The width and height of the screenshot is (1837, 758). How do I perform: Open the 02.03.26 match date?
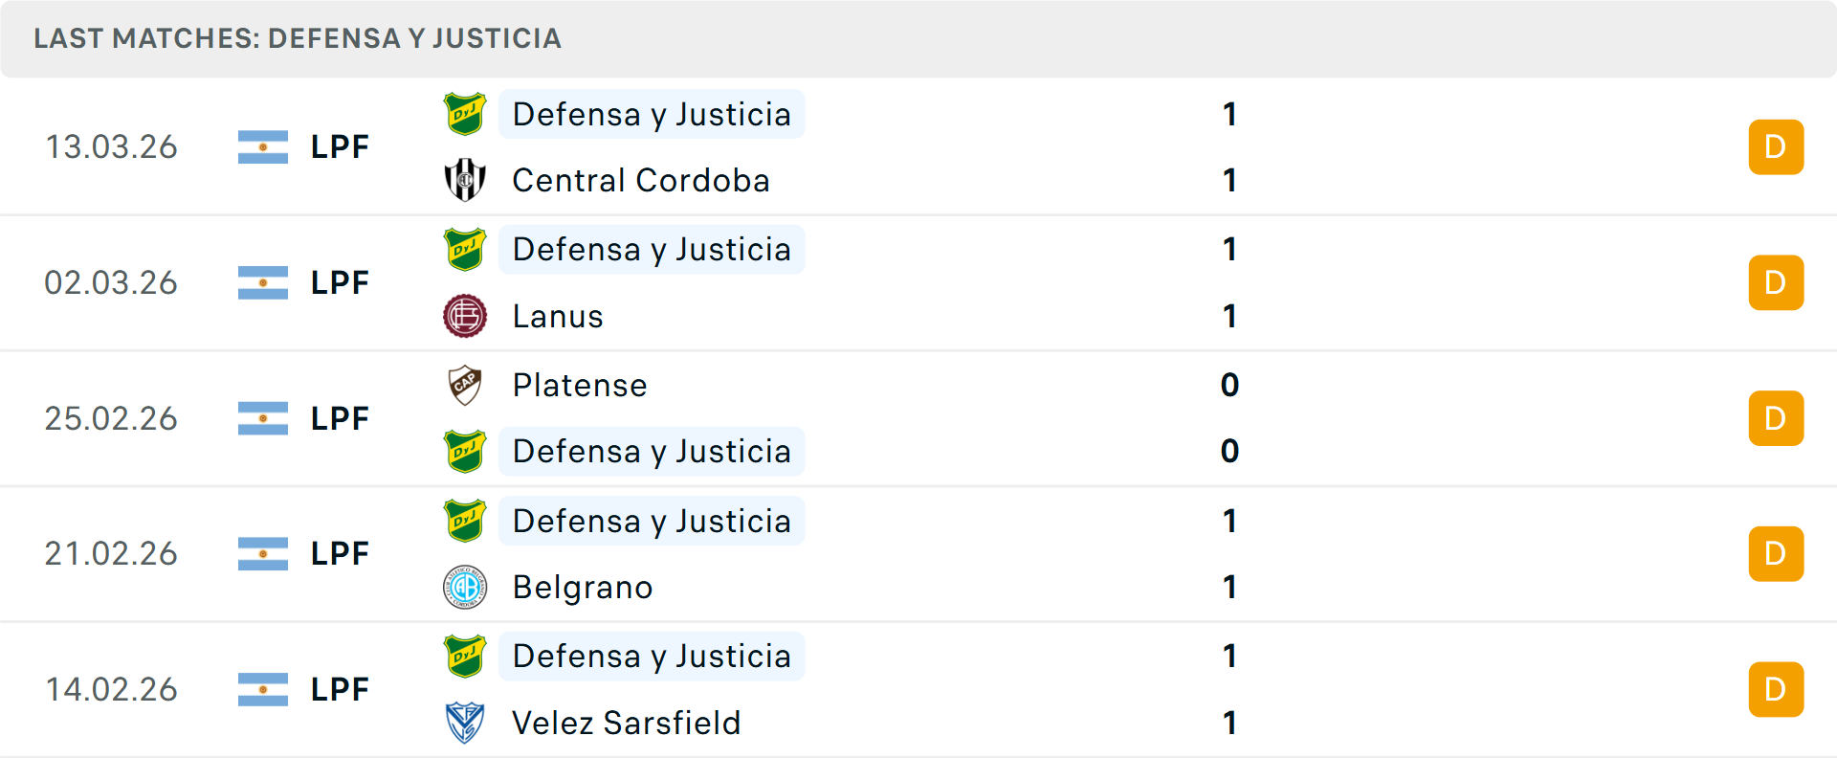(111, 282)
